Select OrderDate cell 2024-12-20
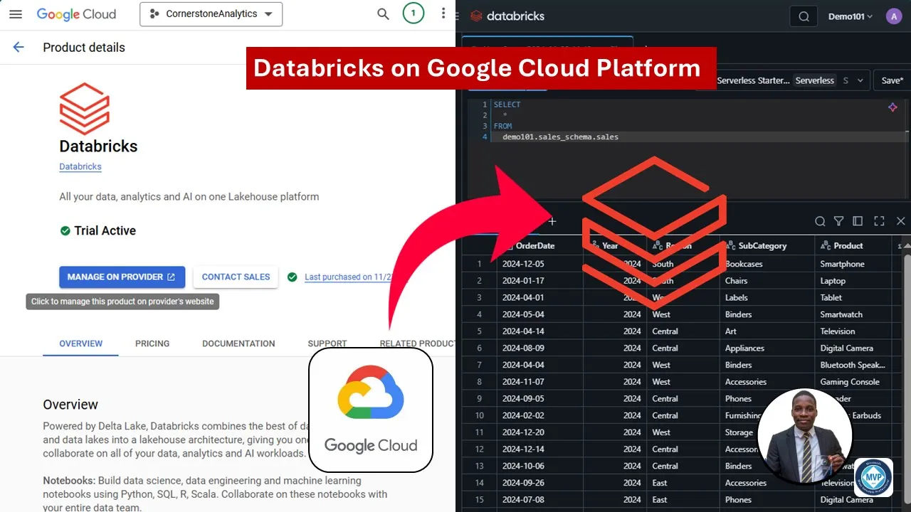The image size is (911, 512). (x=540, y=432)
